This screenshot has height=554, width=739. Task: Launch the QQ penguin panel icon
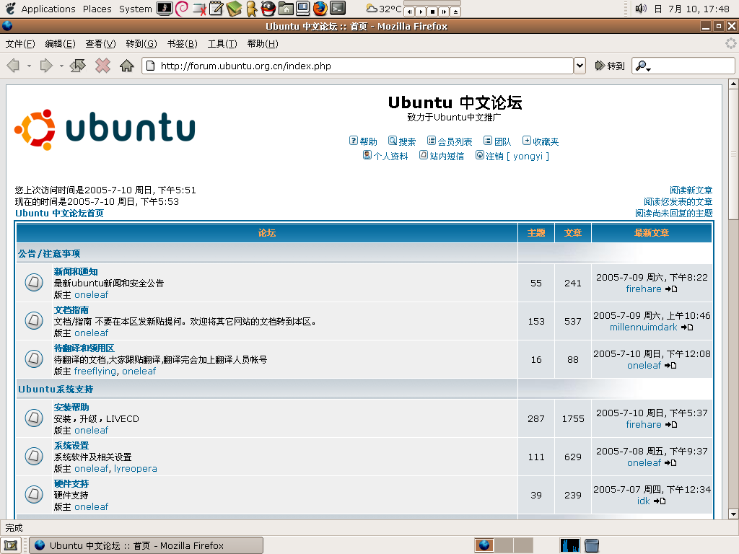point(268,8)
